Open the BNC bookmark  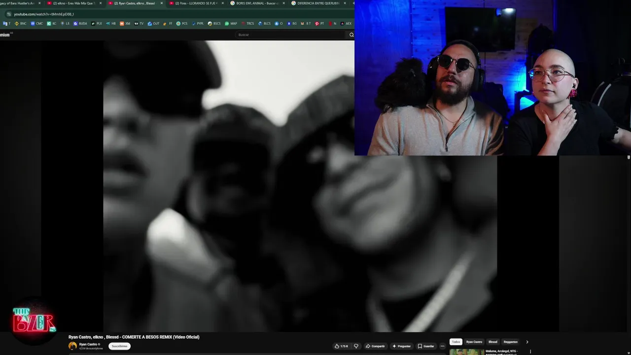(21, 24)
